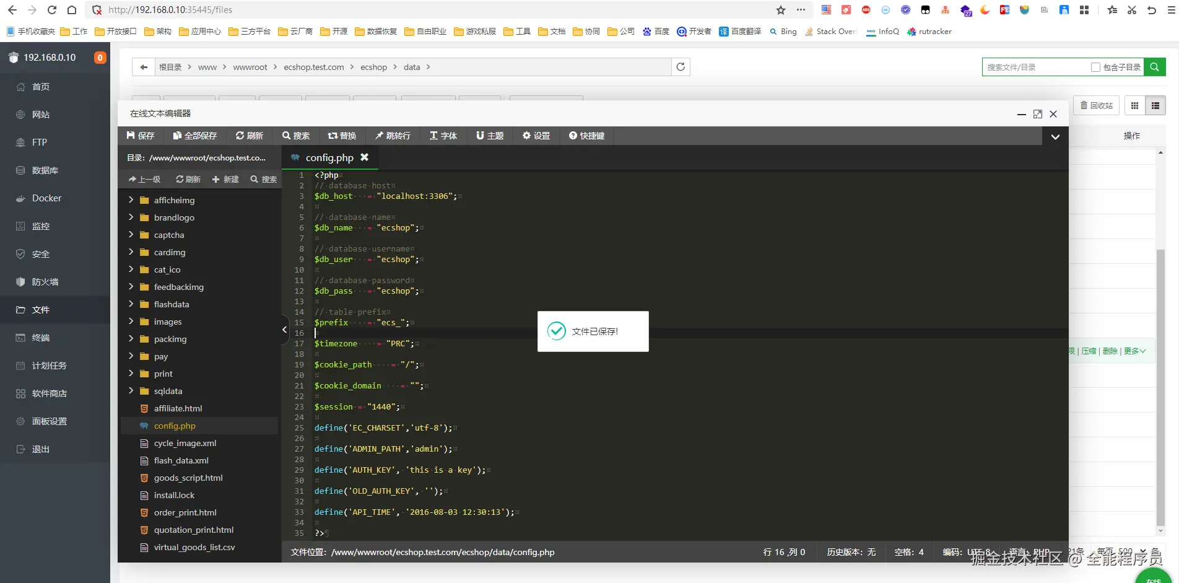Select the config.php editor tab
Viewport: 1179px width, 583px height.
[x=329, y=157]
